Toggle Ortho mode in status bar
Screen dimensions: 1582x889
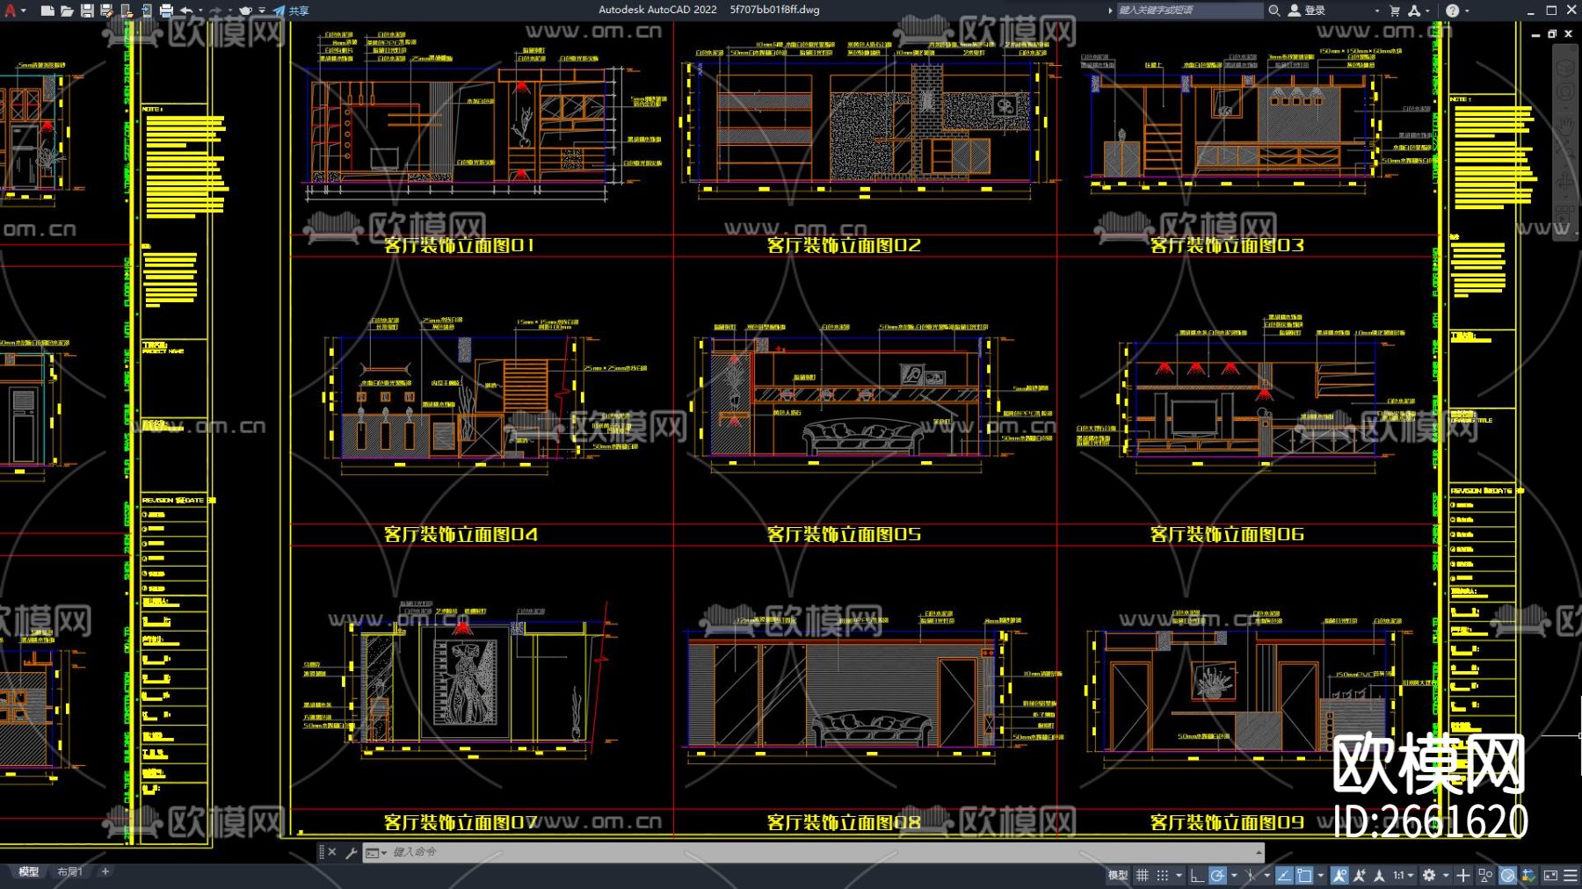pos(1196,875)
